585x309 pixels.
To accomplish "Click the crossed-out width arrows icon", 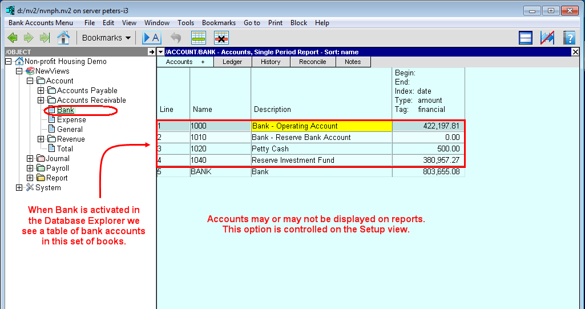I will [x=547, y=38].
